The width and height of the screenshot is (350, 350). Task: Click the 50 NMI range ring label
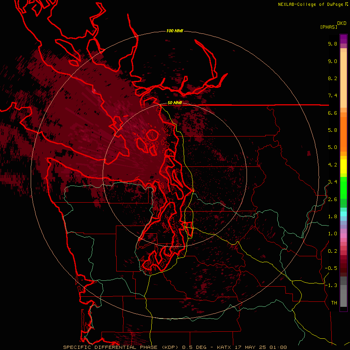175,103
